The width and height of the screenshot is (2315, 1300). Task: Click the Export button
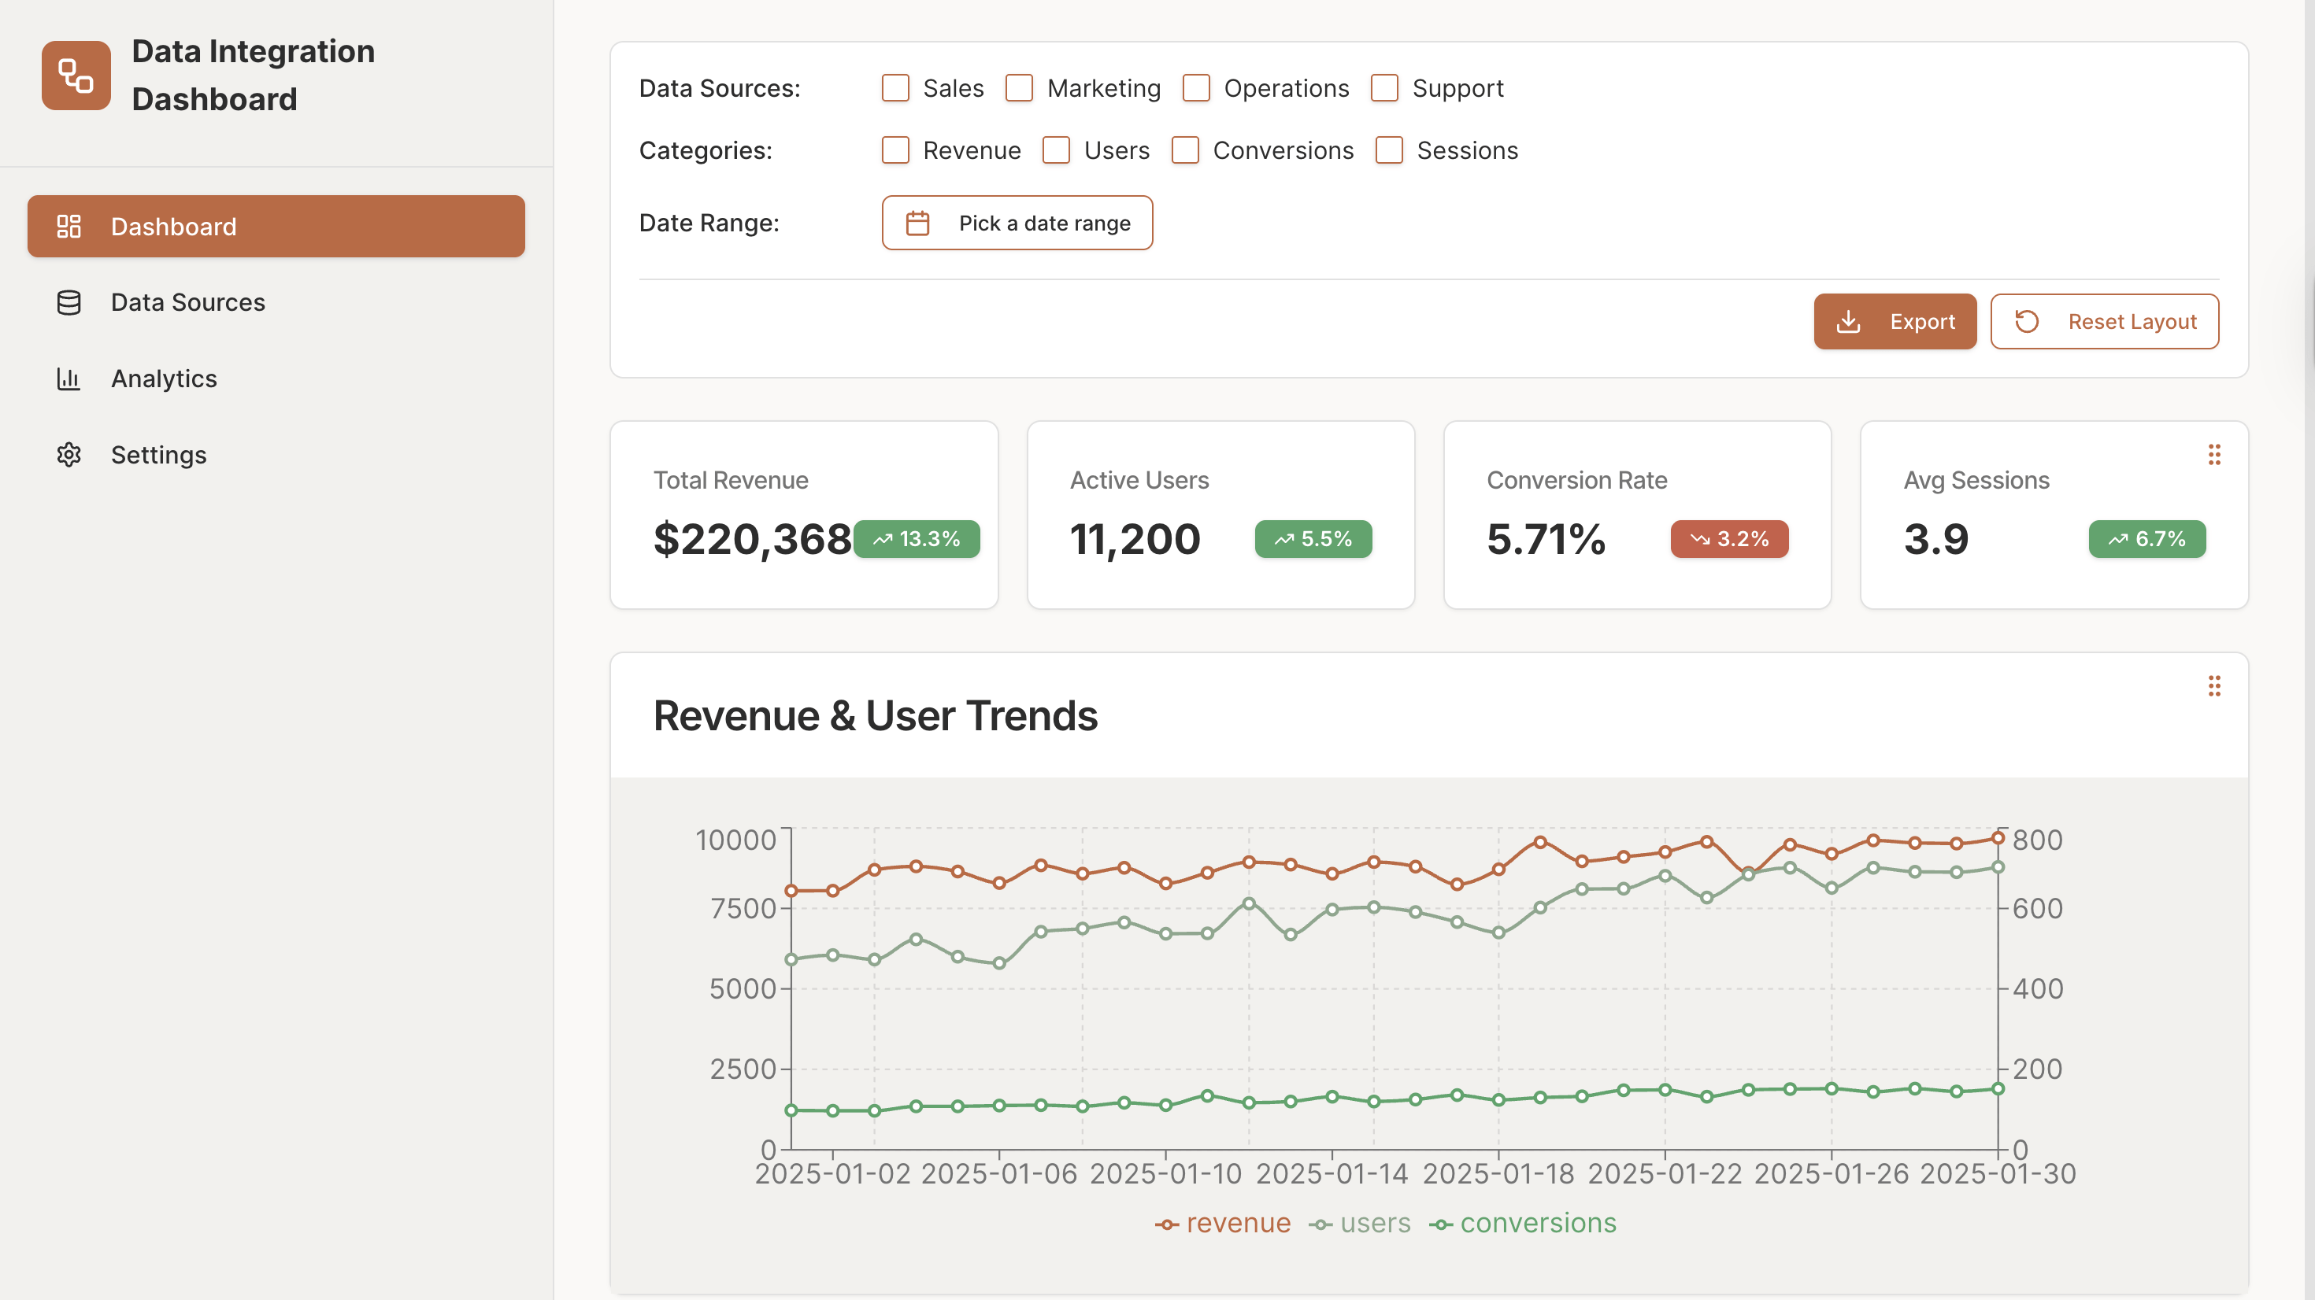click(x=1895, y=321)
